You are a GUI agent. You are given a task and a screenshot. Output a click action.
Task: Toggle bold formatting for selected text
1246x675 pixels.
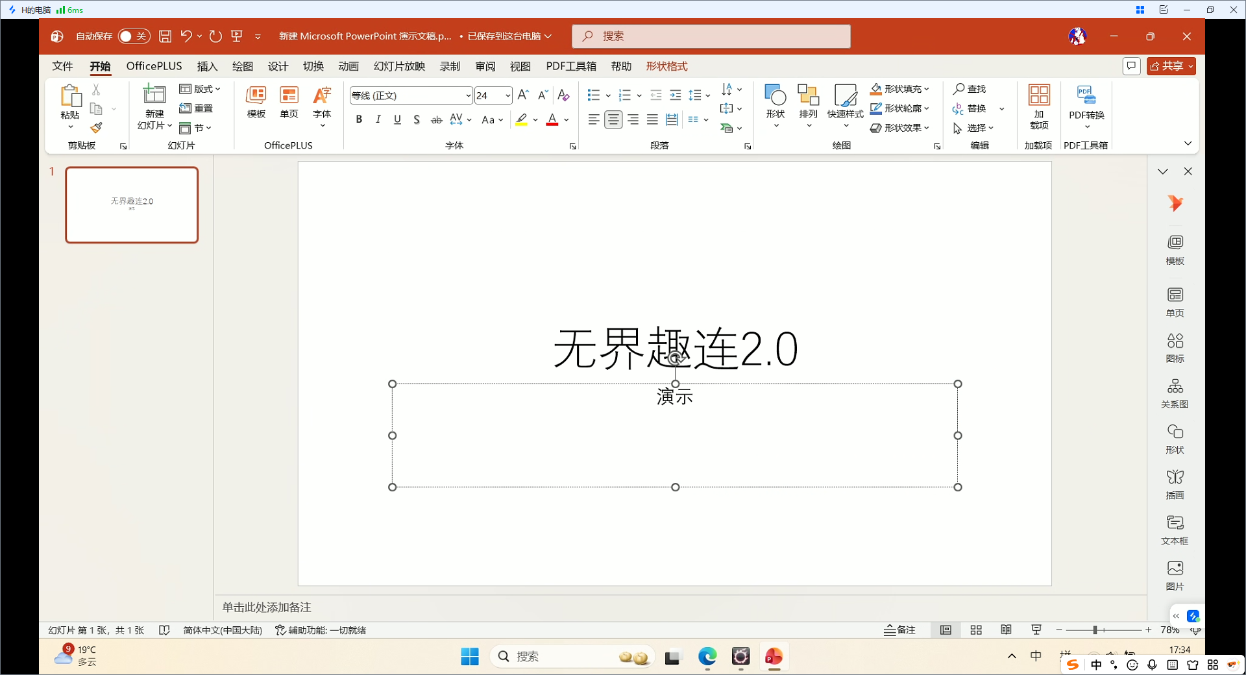pyautogui.click(x=358, y=119)
